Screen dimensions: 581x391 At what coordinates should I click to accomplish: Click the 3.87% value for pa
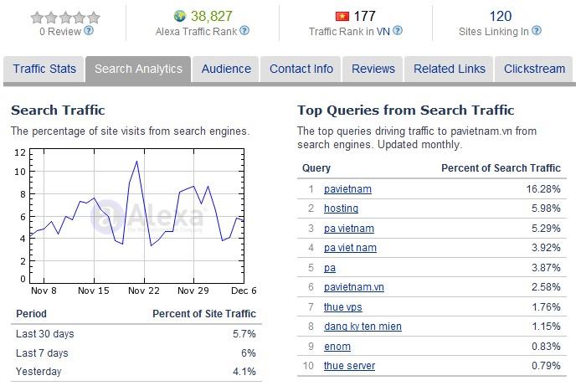546,268
